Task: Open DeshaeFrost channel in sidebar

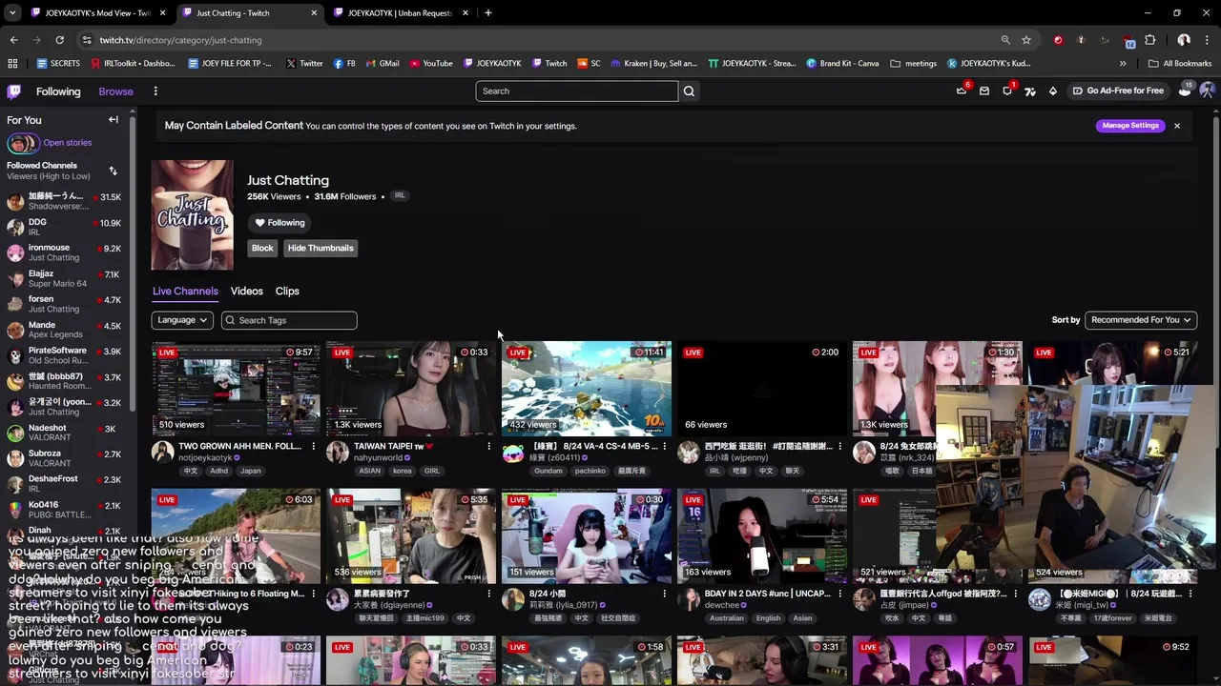Action: [64, 484]
